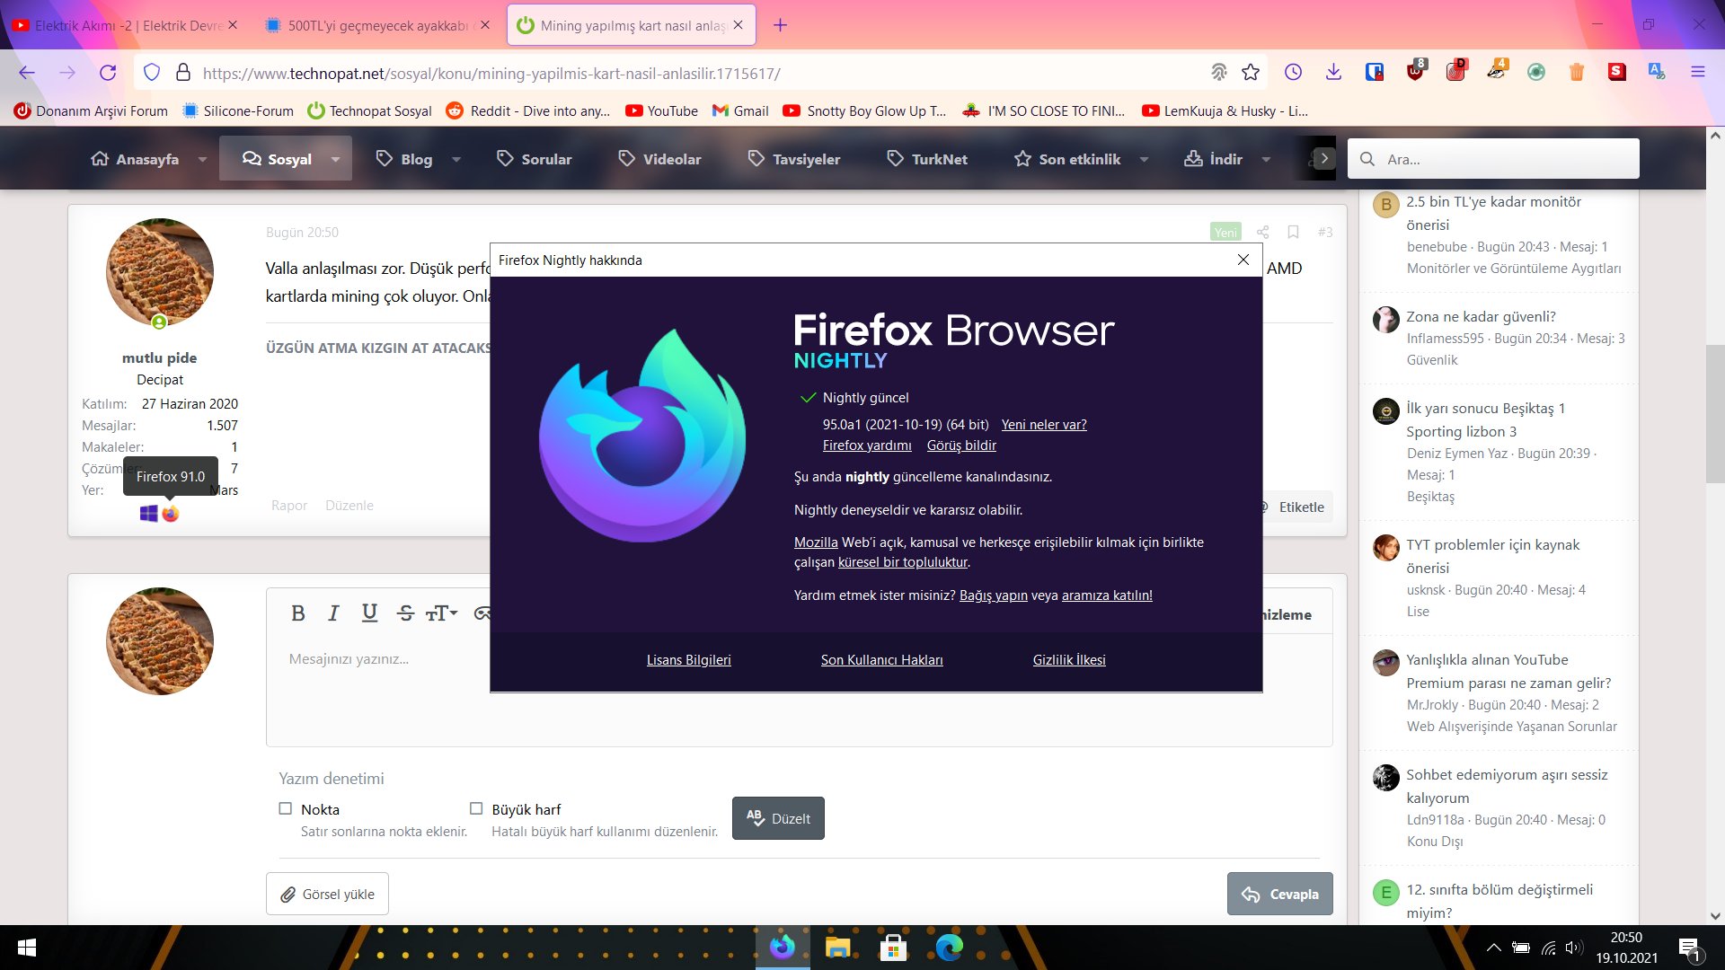1725x970 pixels.
Task: Open Sorular in the navigation bar
Action: (x=535, y=159)
